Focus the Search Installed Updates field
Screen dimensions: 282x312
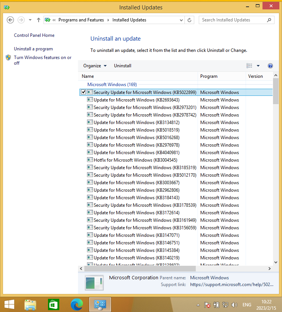(x=237, y=20)
